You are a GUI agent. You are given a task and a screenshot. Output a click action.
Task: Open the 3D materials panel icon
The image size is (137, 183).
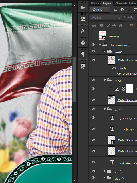point(83,19)
